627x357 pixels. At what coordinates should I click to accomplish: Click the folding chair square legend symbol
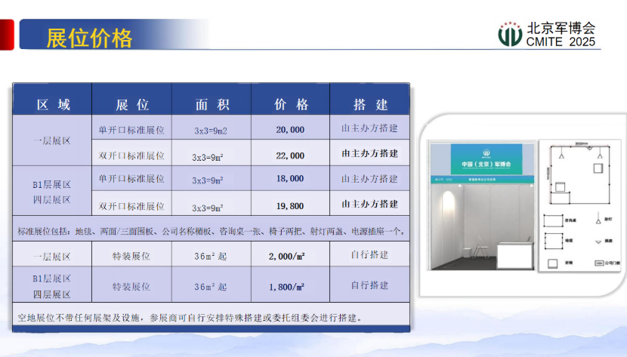coord(553,262)
